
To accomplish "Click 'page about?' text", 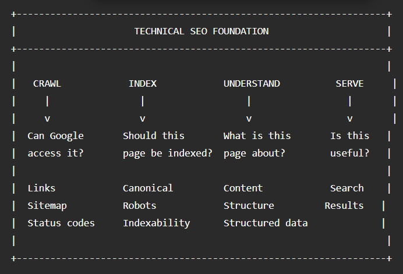I will 254,154.
